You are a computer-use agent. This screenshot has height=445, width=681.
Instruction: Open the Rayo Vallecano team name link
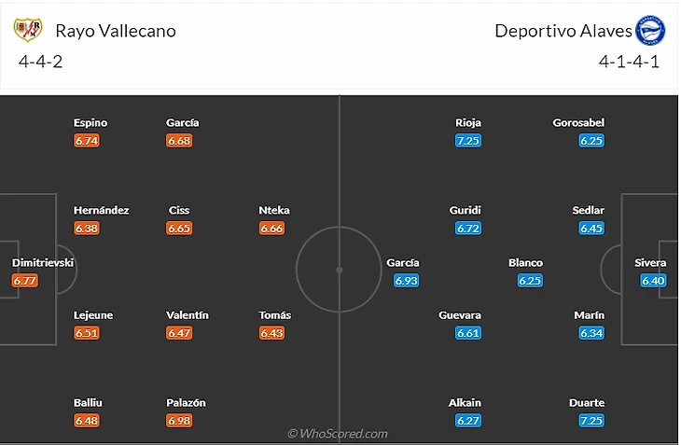click(116, 30)
